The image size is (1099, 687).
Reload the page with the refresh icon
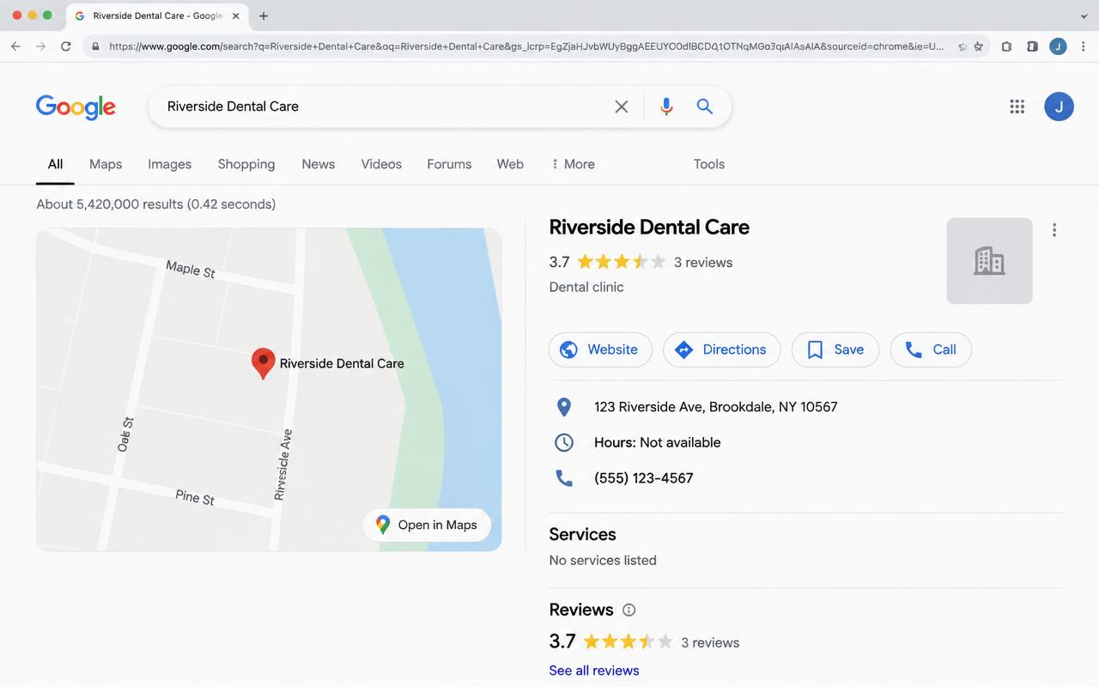tap(66, 46)
